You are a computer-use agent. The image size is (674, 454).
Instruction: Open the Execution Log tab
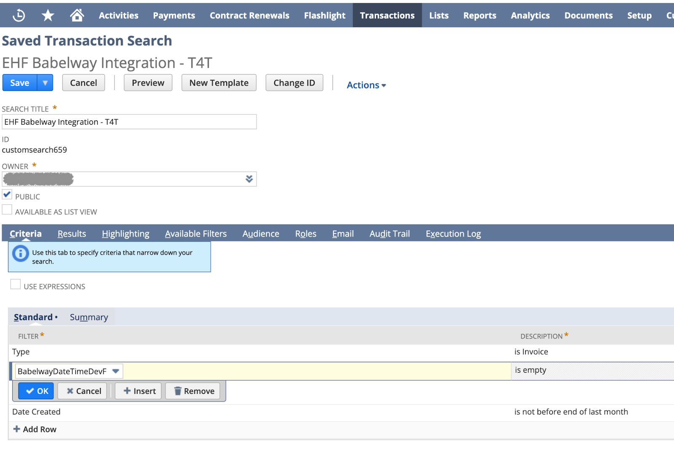click(x=453, y=234)
